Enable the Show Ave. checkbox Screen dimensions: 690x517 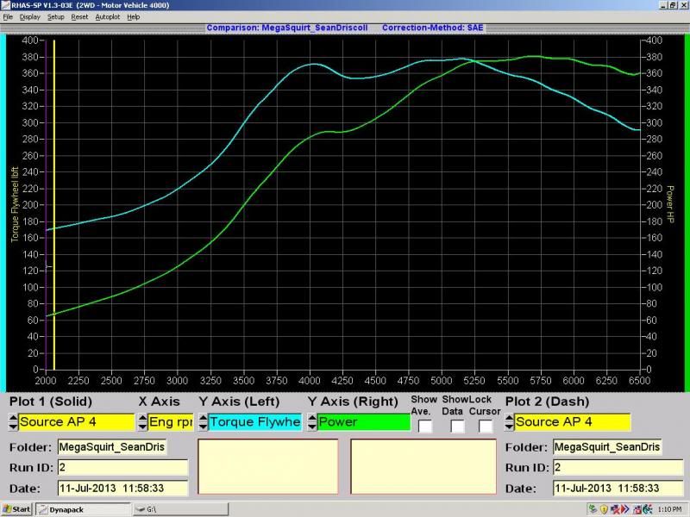425,425
